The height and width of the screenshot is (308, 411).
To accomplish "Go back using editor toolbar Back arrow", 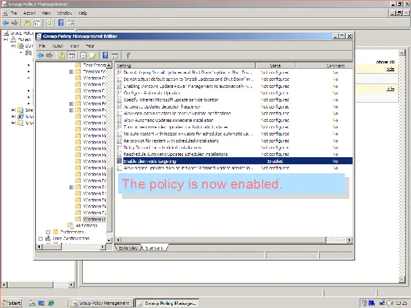I will click(x=40, y=55).
